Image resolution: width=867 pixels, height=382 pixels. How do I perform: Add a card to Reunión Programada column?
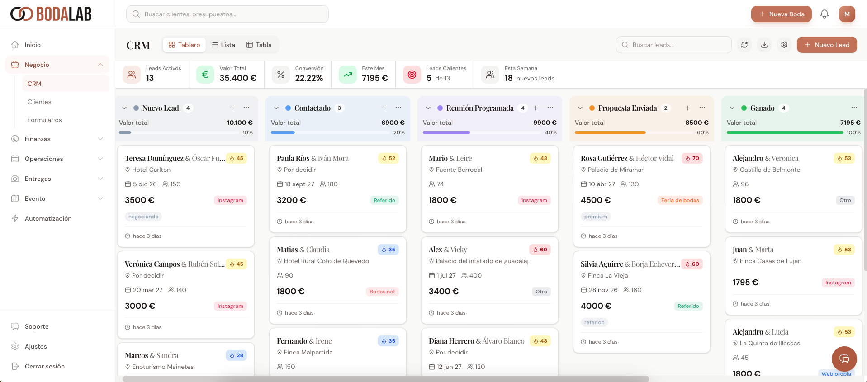(x=536, y=108)
